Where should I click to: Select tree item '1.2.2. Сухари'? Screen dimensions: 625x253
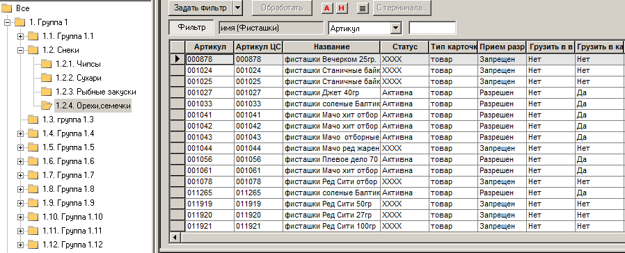(79, 78)
